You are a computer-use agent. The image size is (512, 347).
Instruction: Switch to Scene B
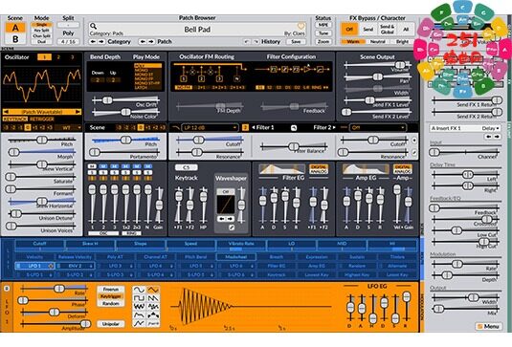(x=15, y=39)
